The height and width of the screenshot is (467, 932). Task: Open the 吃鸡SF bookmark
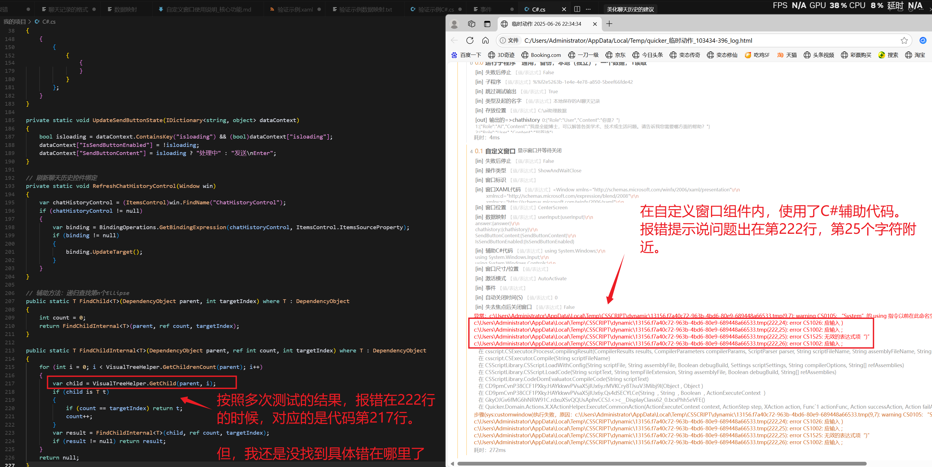[x=757, y=55]
